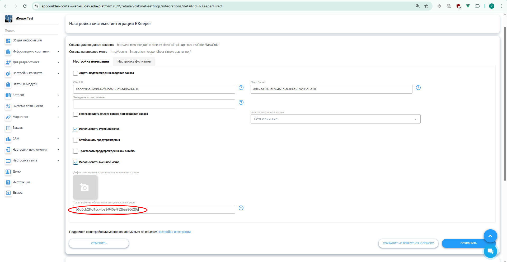Uncheck Использовать Premium Bonus
The height and width of the screenshot is (262, 507).
76,129
